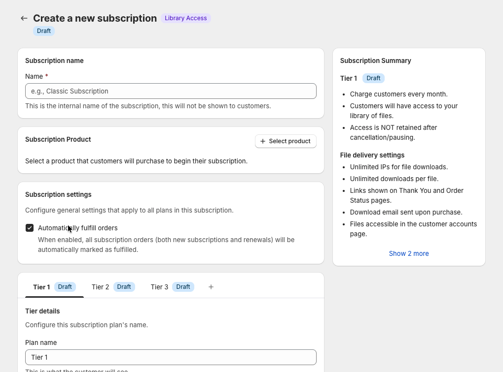Click the Draft badge on Tier 3 tab
503x372 pixels.
click(183, 287)
